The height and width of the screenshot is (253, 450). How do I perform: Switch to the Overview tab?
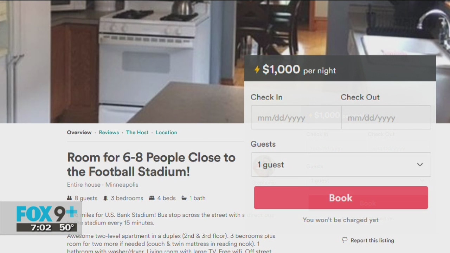point(79,132)
